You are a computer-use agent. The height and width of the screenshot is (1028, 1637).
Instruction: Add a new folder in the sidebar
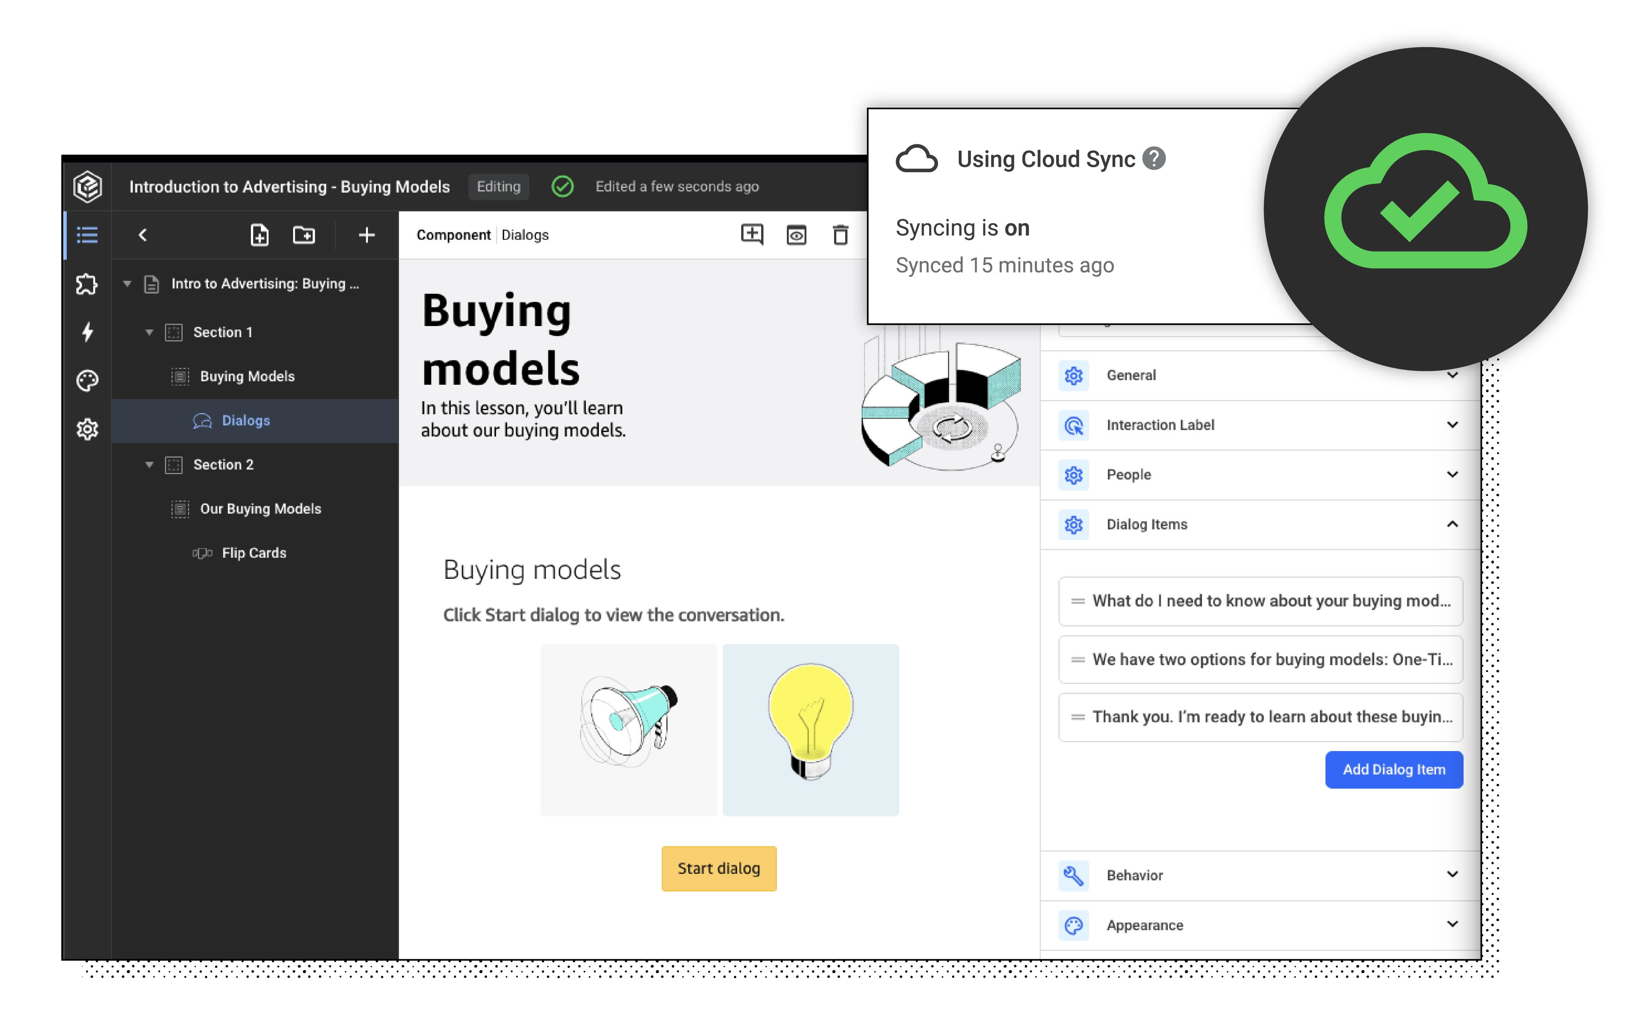click(x=304, y=235)
